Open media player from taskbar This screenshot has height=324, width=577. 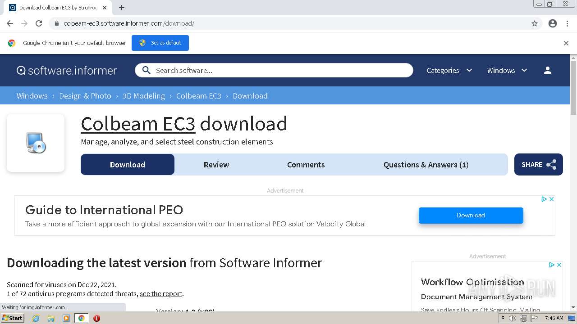pyautogui.click(x=66, y=318)
